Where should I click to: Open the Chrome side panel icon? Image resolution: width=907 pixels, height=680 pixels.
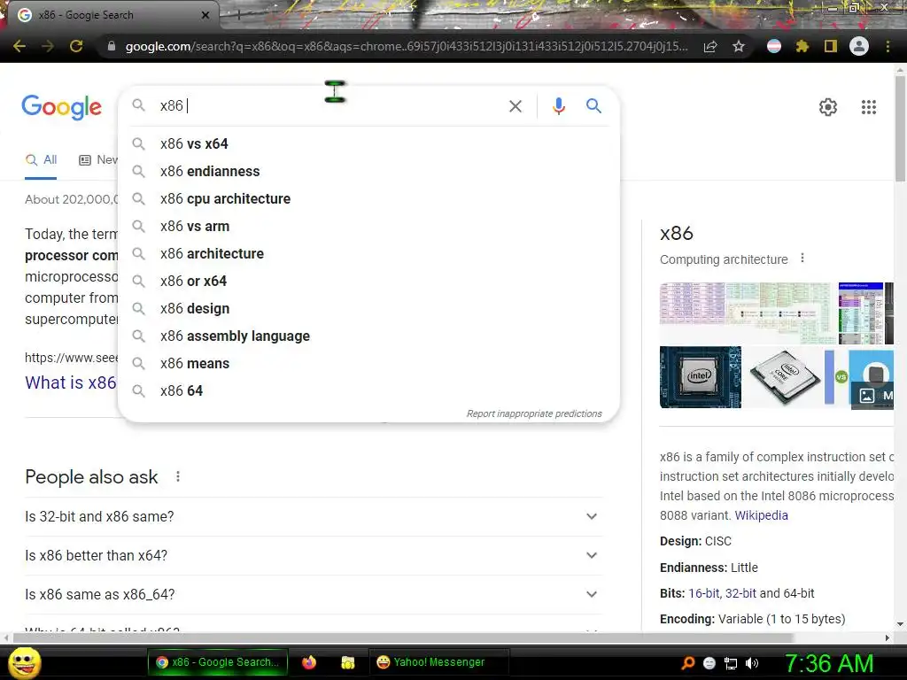[831, 46]
